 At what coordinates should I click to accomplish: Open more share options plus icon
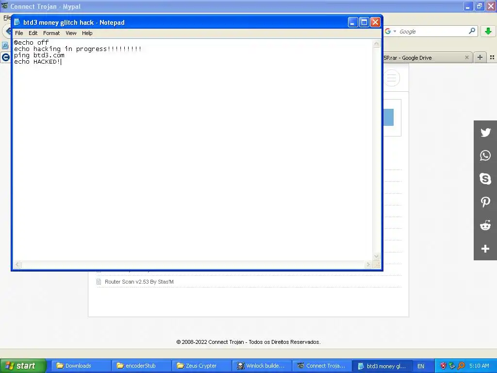click(x=485, y=249)
